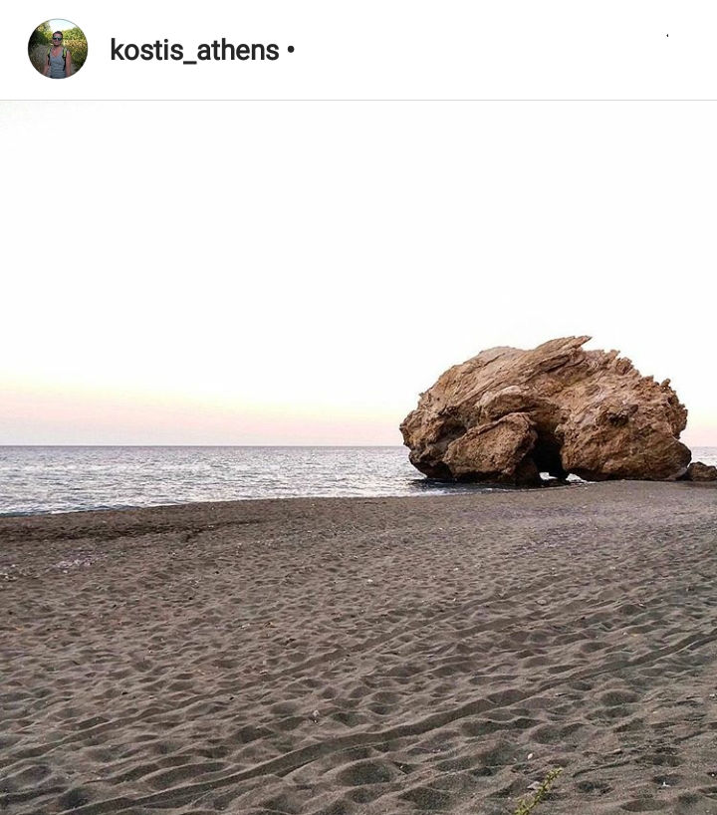The width and height of the screenshot is (717, 815).
Task: Click the divider line below the header
Action: point(358,100)
